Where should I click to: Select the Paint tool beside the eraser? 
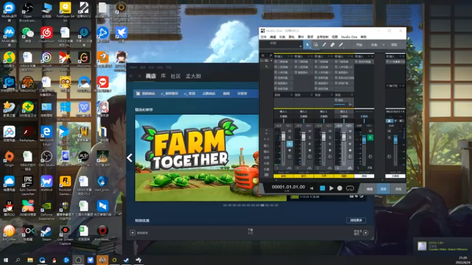click(341, 45)
